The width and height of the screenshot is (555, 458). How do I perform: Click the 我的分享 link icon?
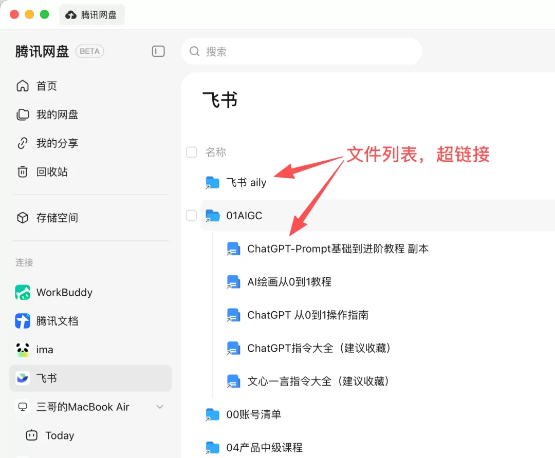[x=23, y=143]
